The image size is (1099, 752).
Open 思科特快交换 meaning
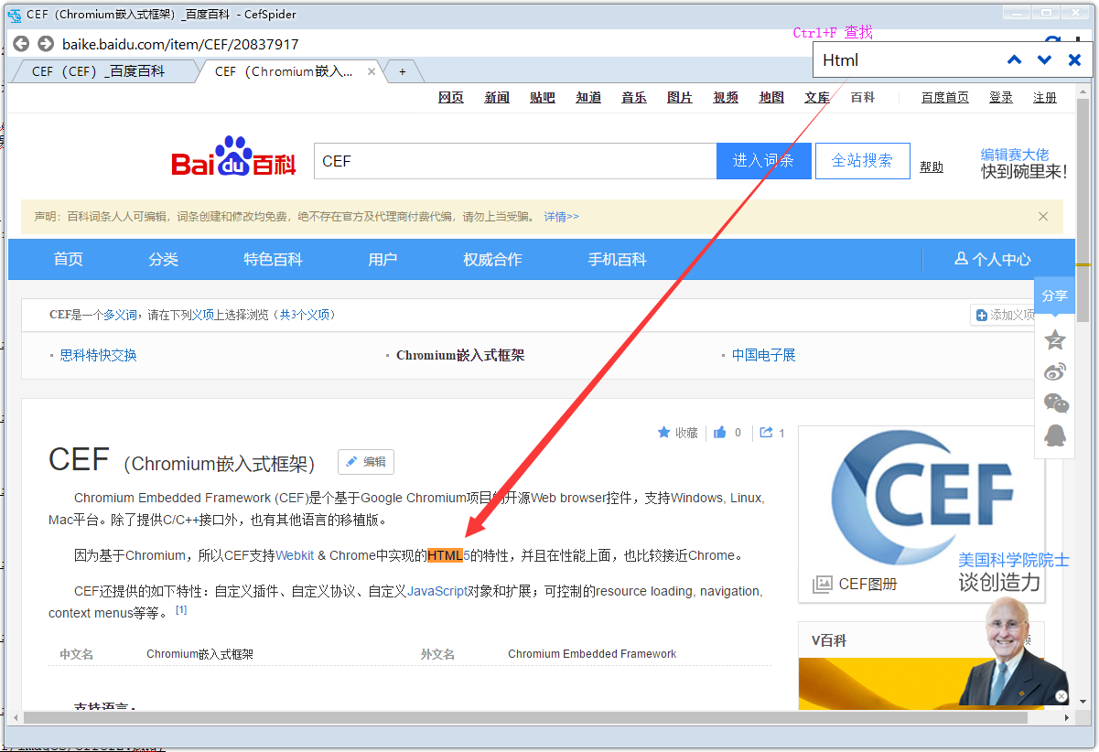[x=98, y=355]
